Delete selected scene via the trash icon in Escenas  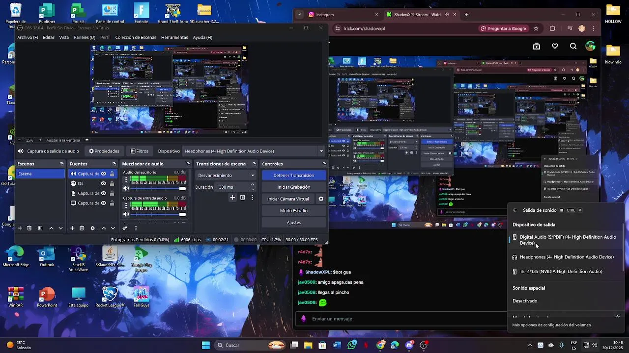point(29,228)
